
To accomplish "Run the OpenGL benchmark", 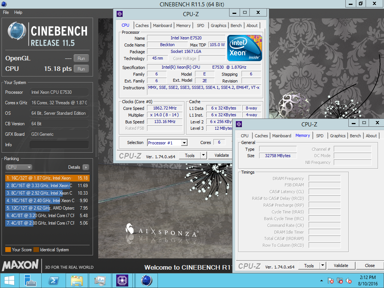I will pyautogui.click(x=81, y=58).
